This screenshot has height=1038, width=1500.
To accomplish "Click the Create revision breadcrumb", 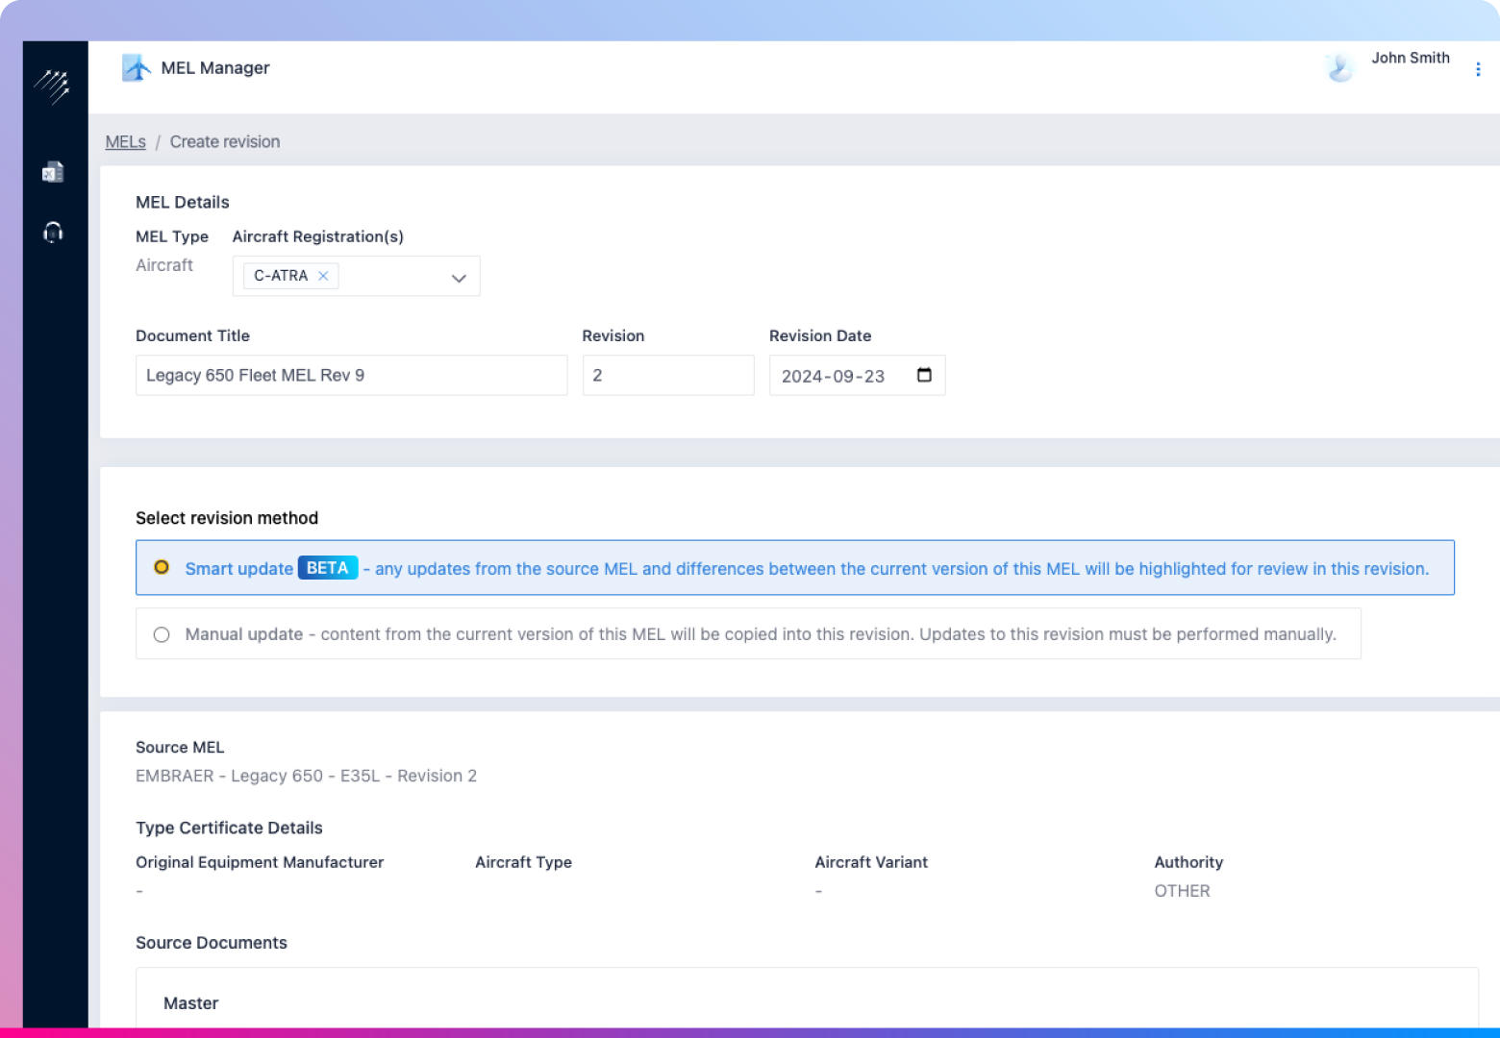I will [x=225, y=142].
